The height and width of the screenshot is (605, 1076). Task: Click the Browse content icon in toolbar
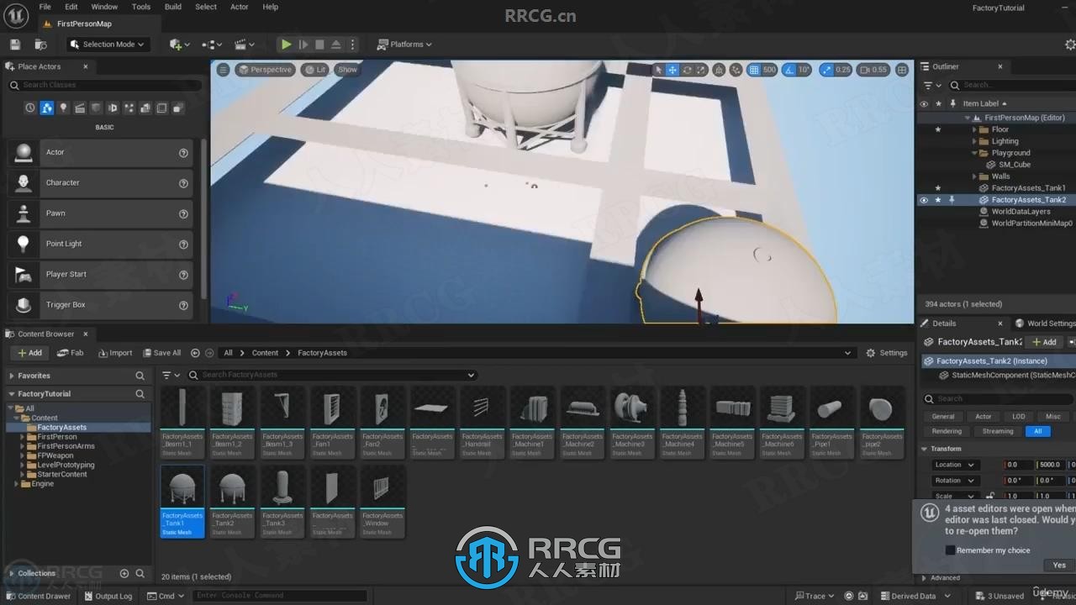40,45
